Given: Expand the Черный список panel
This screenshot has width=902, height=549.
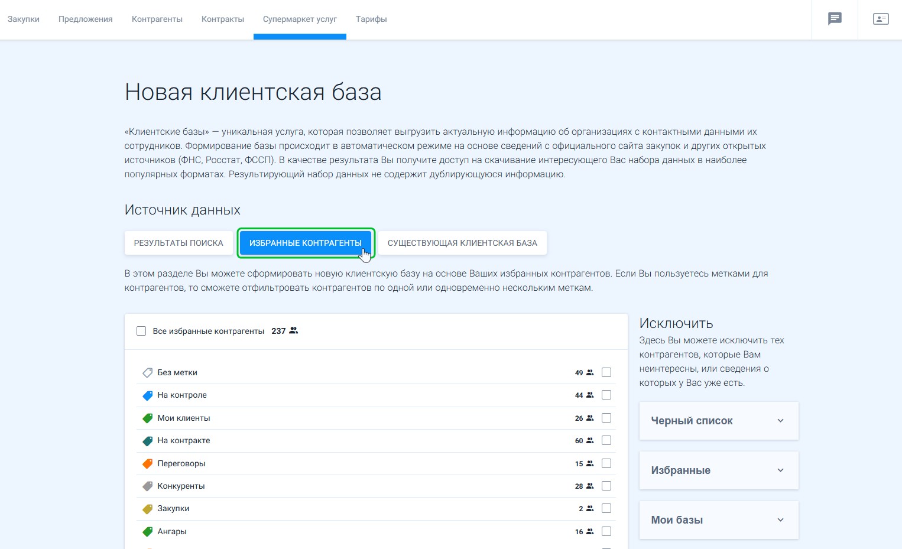Looking at the screenshot, I should pos(719,421).
